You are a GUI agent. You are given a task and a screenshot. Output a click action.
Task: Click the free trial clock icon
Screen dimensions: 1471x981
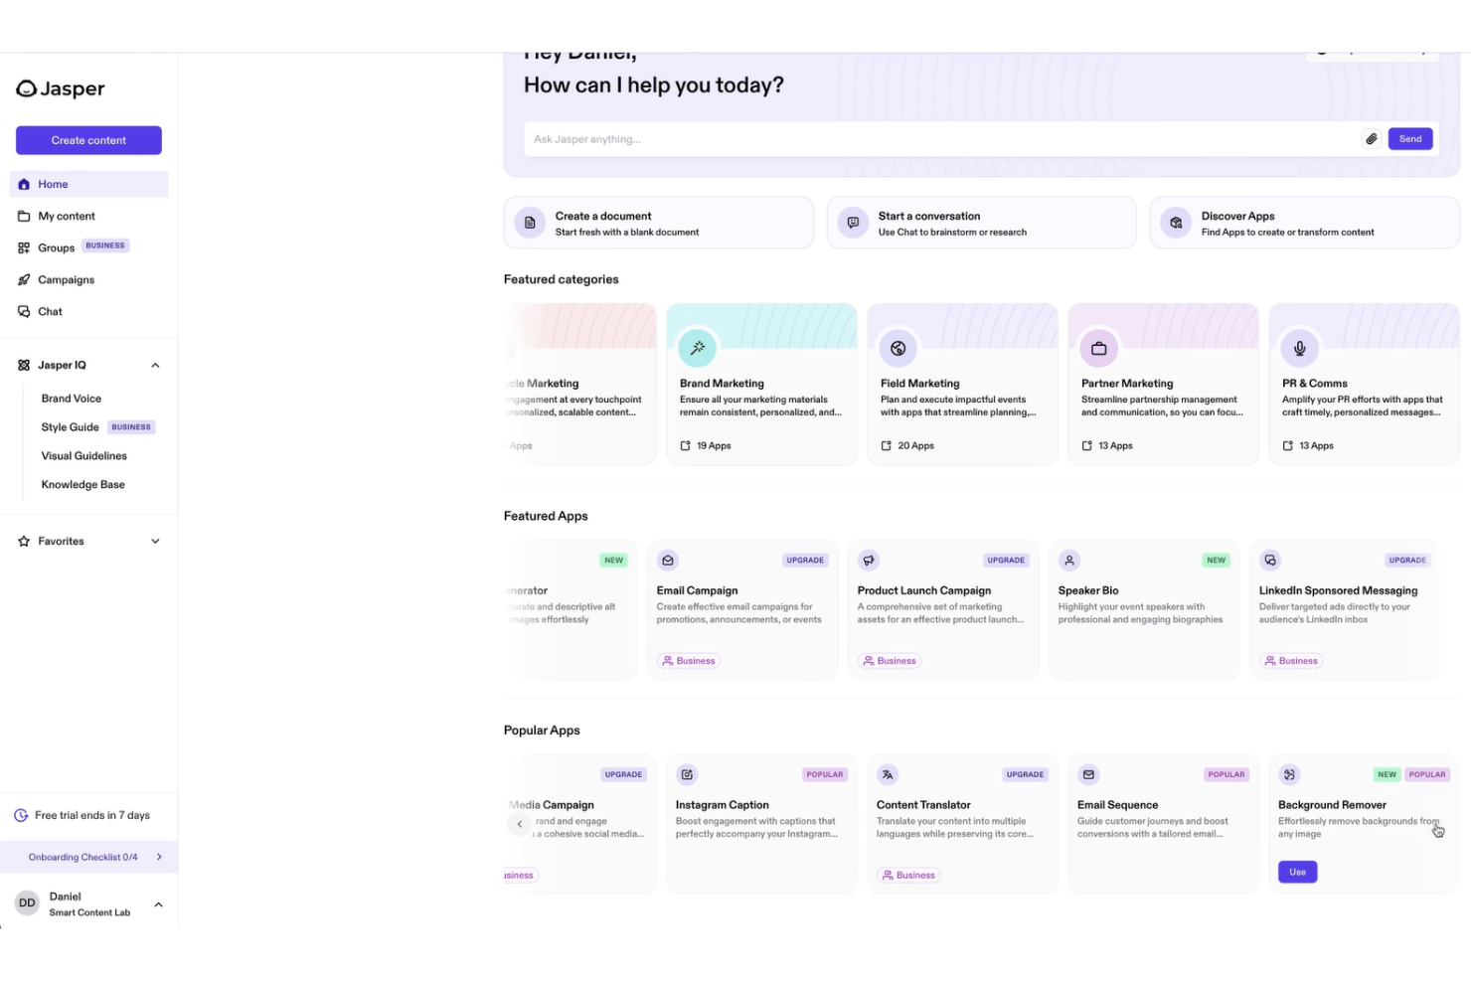point(21,815)
